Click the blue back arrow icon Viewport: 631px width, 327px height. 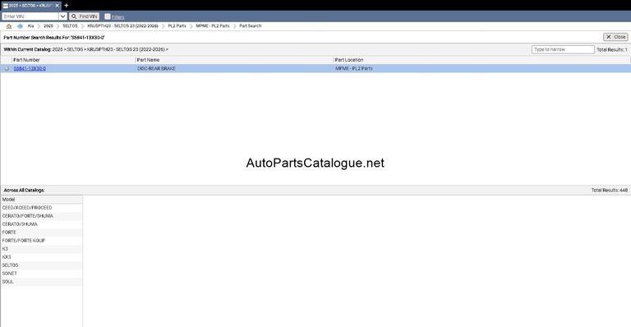20,26
